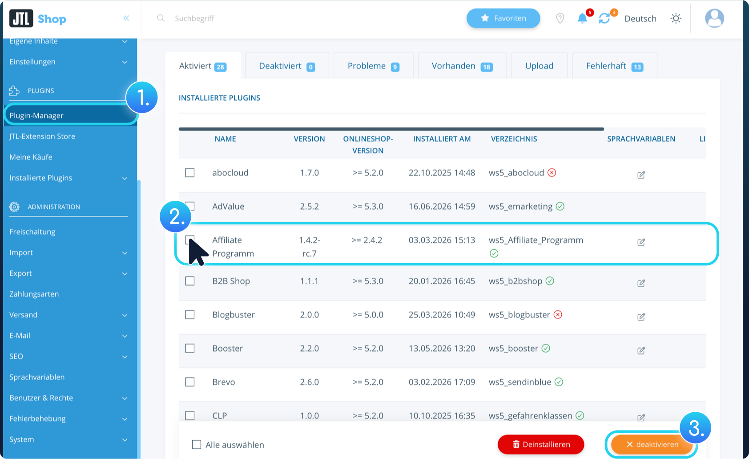
Task: Open Plugin-Manager in sidebar
Action: 70,116
